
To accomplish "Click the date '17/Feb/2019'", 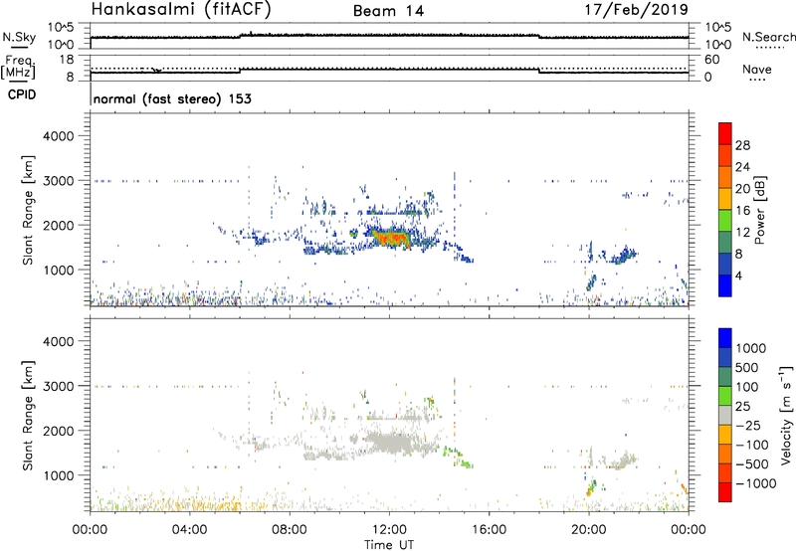I will point(636,10).
